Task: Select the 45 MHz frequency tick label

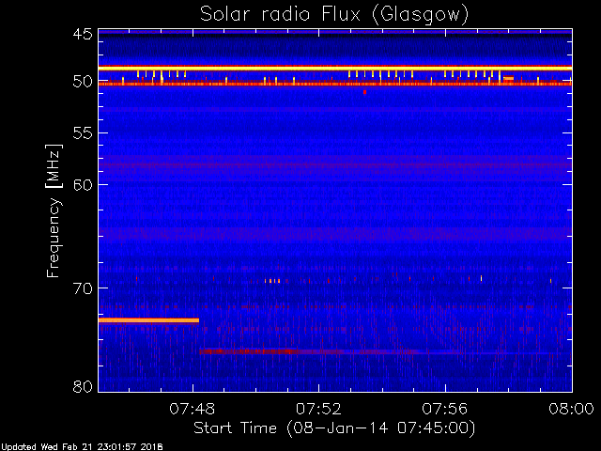Action: [83, 34]
